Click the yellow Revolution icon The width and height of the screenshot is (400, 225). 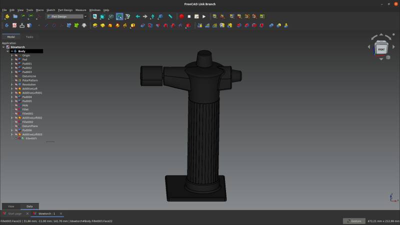[102, 25]
